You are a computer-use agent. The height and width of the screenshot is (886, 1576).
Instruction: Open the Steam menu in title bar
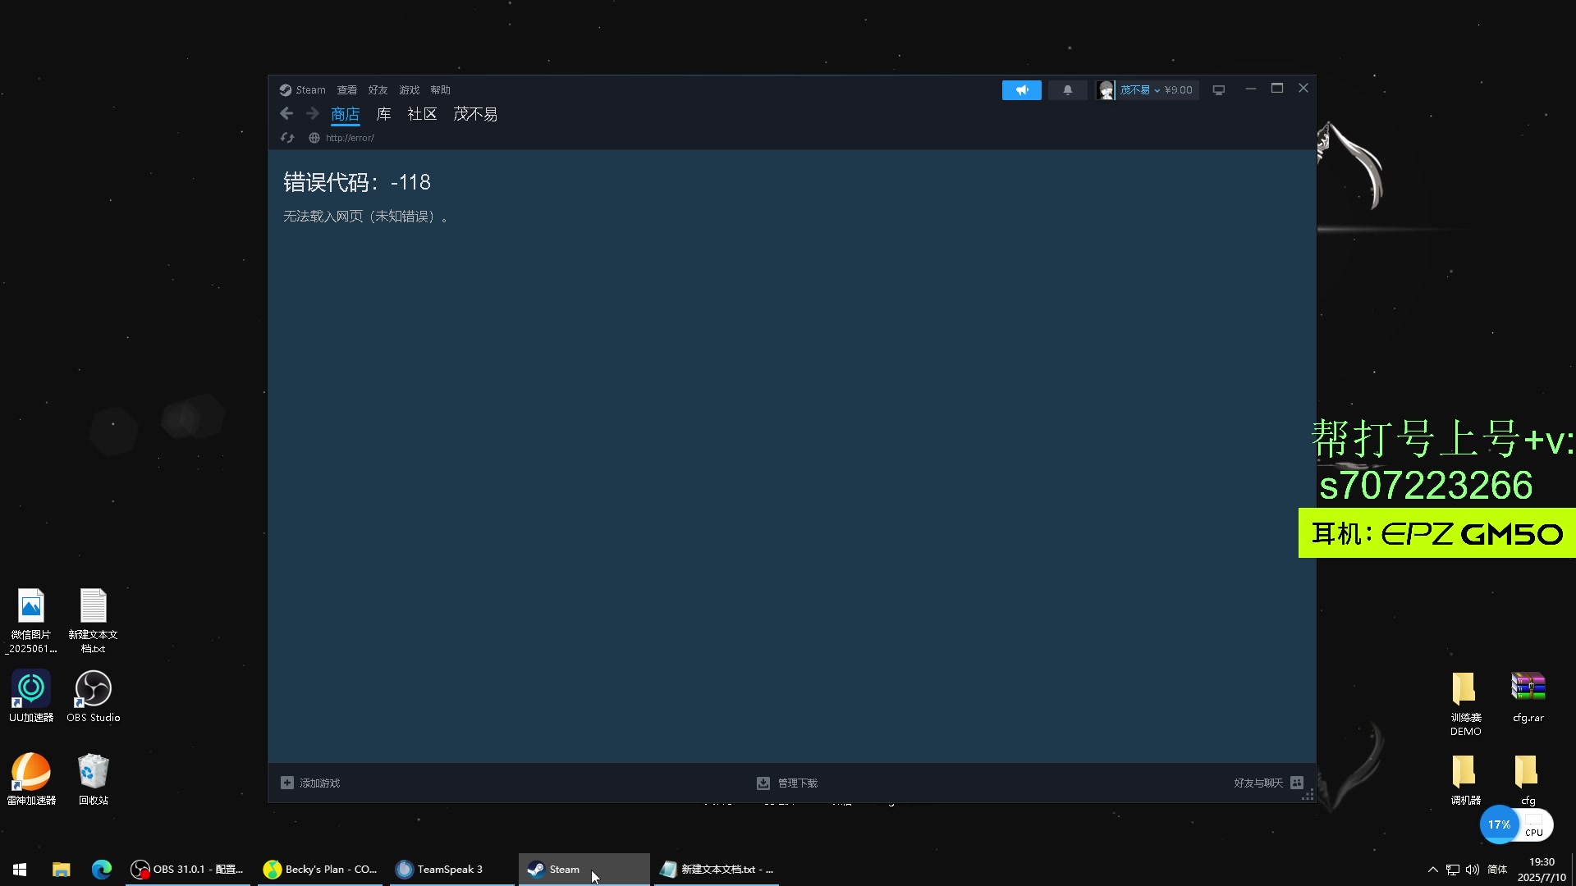point(302,90)
